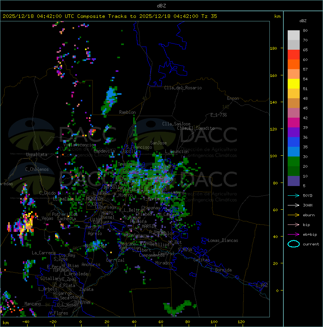Click the La_Carrera place label

(43, 253)
